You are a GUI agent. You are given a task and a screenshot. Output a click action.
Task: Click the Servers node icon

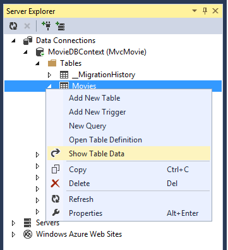27,223
